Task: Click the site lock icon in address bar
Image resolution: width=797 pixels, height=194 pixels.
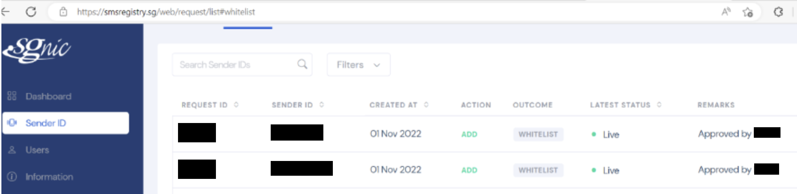Action: [x=63, y=12]
